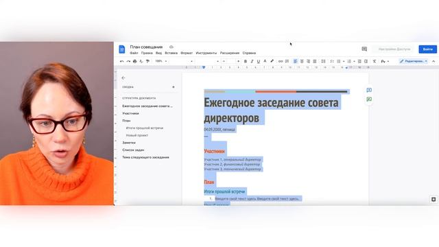
Task: Run spell check from the toolbar
Action: tap(141, 61)
